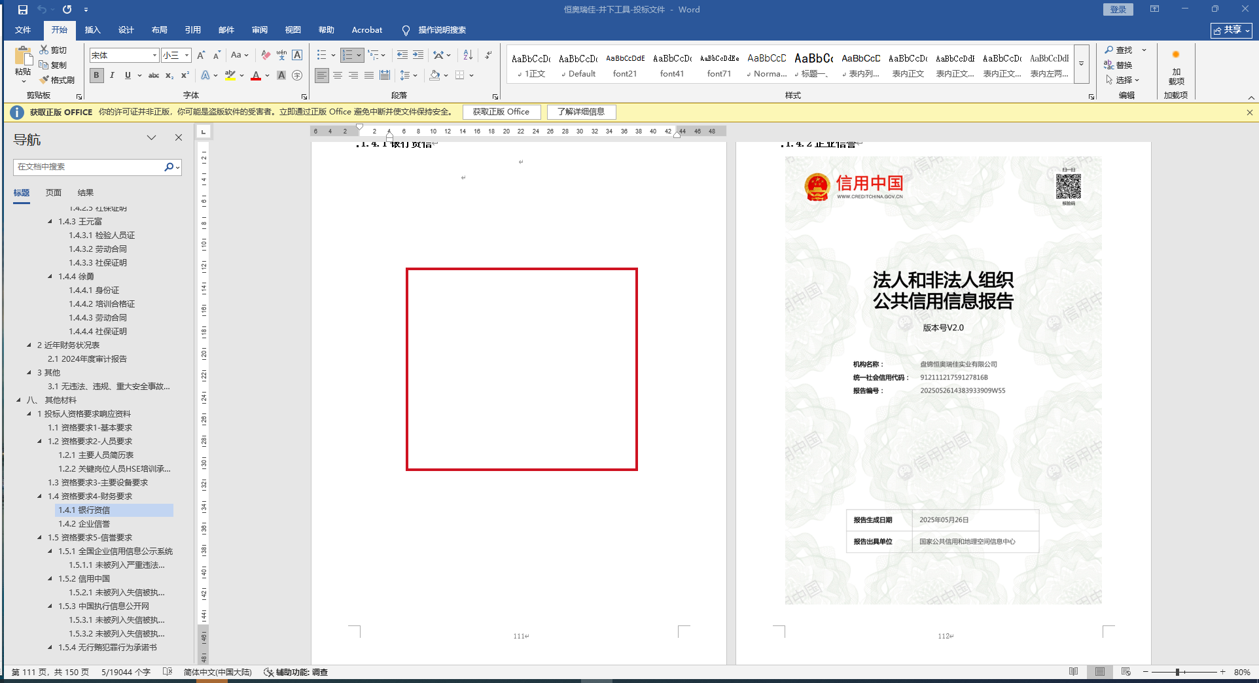The height and width of the screenshot is (683, 1259).
Task: Apply strikethrough formatting icon
Action: [x=154, y=75]
